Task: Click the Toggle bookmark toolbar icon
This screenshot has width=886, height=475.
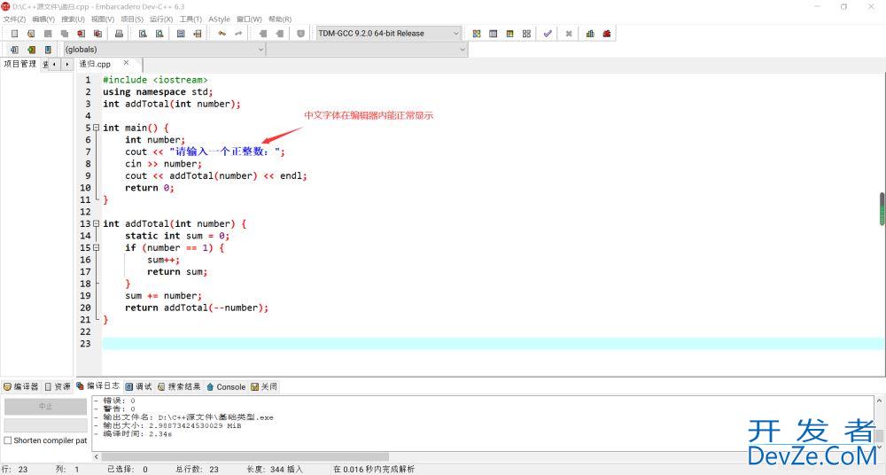Action: pos(300,34)
